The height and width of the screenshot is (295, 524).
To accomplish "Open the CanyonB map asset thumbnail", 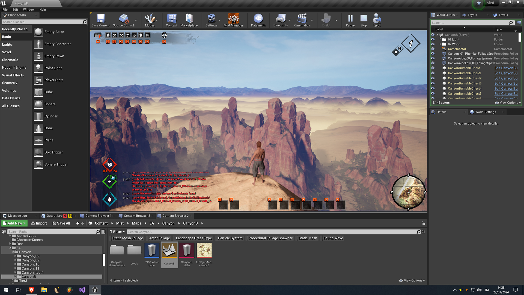I will tap(169, 250).
